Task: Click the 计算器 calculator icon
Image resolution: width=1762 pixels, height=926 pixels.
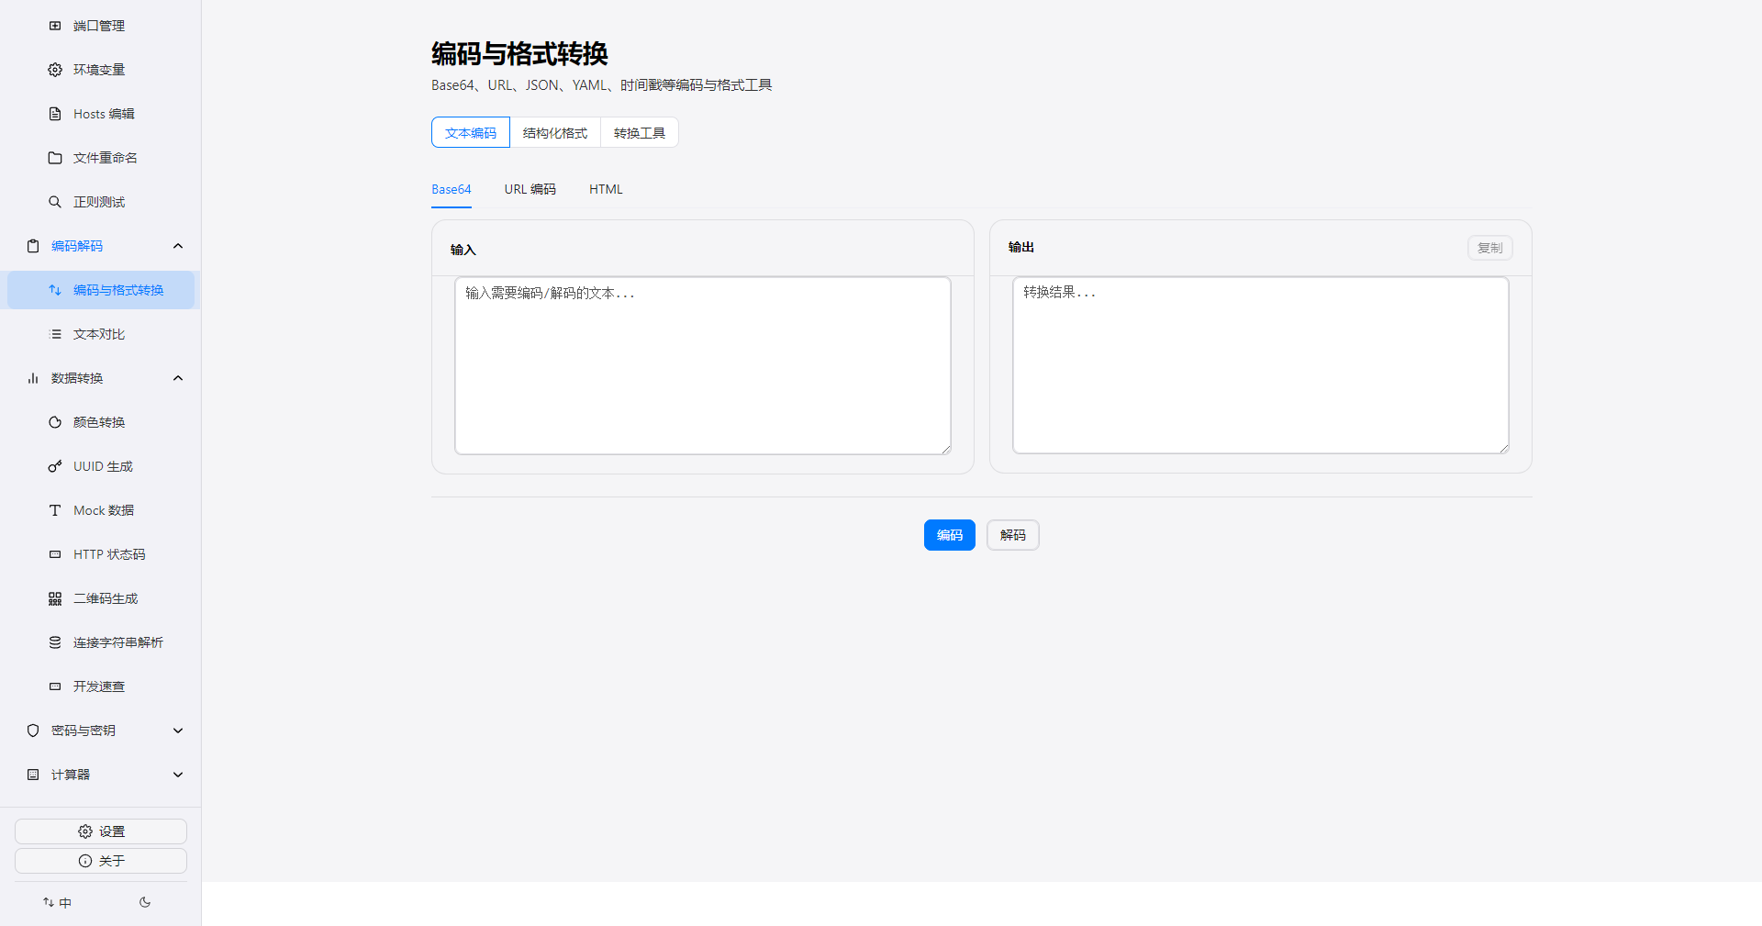Action: click(33, 775)
